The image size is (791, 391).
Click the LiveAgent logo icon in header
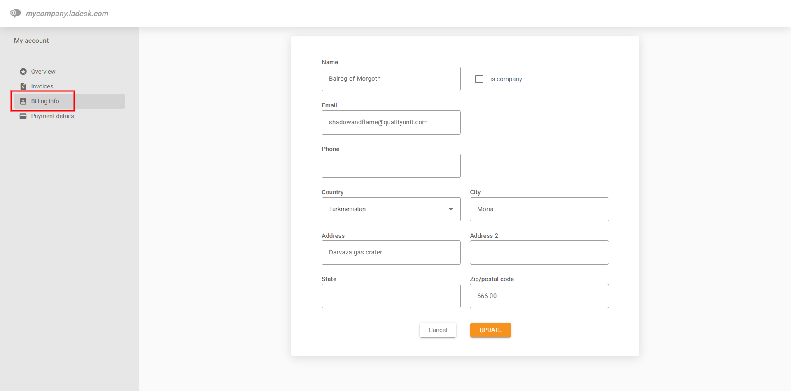(15, 13)
